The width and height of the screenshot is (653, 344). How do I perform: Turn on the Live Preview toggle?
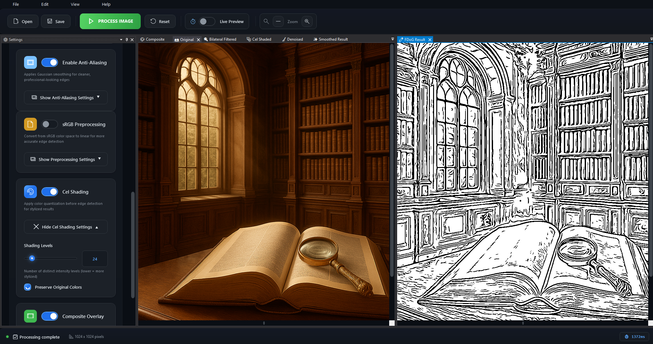click(x=207, y=21)
